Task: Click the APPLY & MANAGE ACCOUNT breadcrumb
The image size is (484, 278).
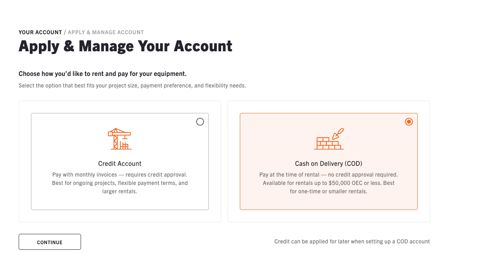Action: [106, 32]
